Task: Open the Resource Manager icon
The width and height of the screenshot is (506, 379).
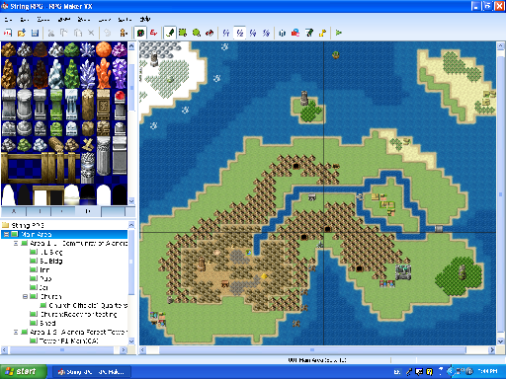Action: (x=295, y=33)
